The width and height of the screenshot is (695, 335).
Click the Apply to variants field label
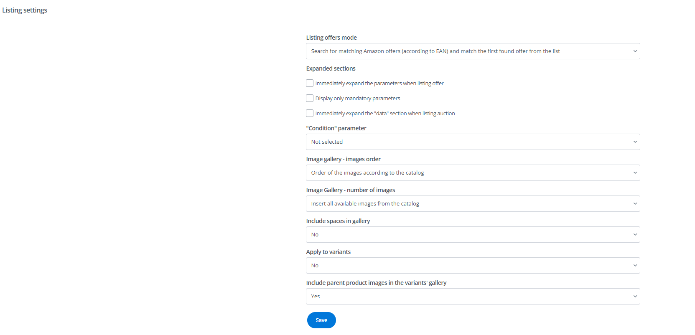tap(328, 252)
